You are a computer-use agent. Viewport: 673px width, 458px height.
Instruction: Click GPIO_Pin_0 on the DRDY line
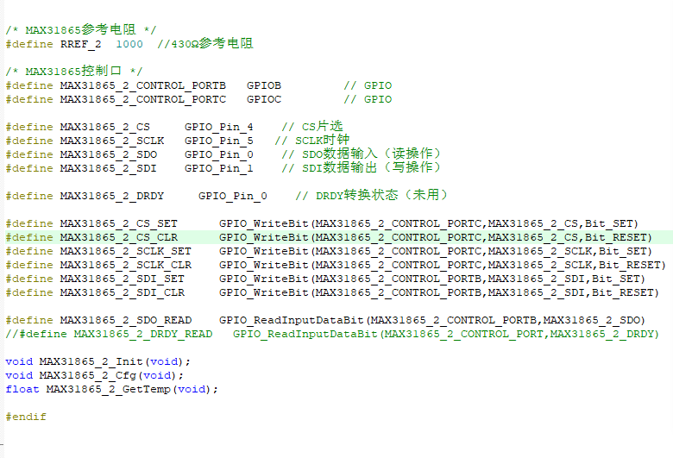233,196
